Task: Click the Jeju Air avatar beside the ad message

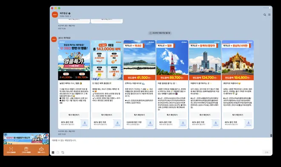Action: pos(54,39)
